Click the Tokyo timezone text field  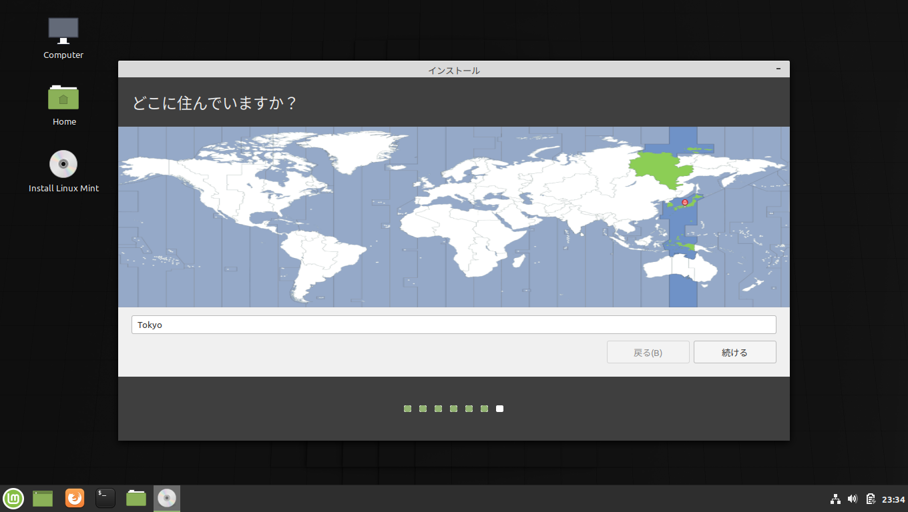pos(454,325)
